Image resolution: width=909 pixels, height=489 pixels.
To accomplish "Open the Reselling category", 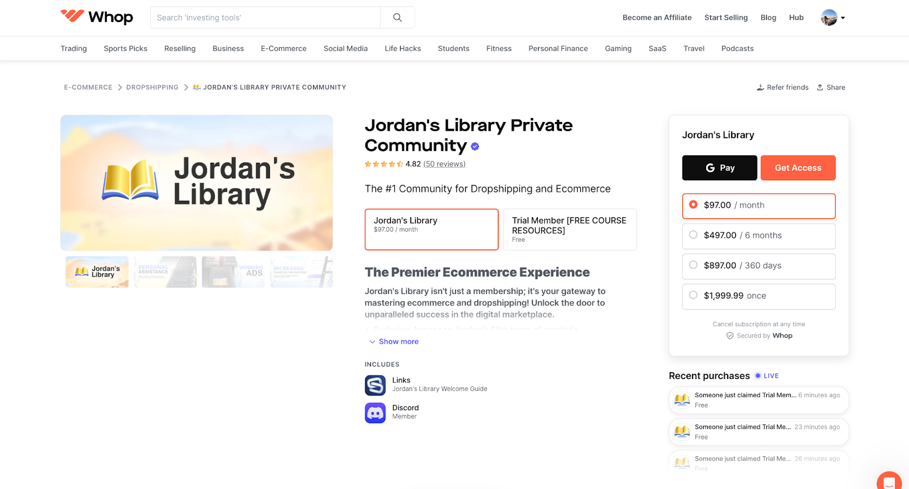I will coord(180,49).
